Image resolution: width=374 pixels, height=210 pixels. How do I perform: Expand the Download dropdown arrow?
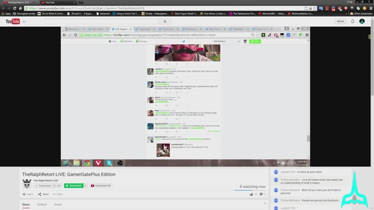click(x=85, y=185)
